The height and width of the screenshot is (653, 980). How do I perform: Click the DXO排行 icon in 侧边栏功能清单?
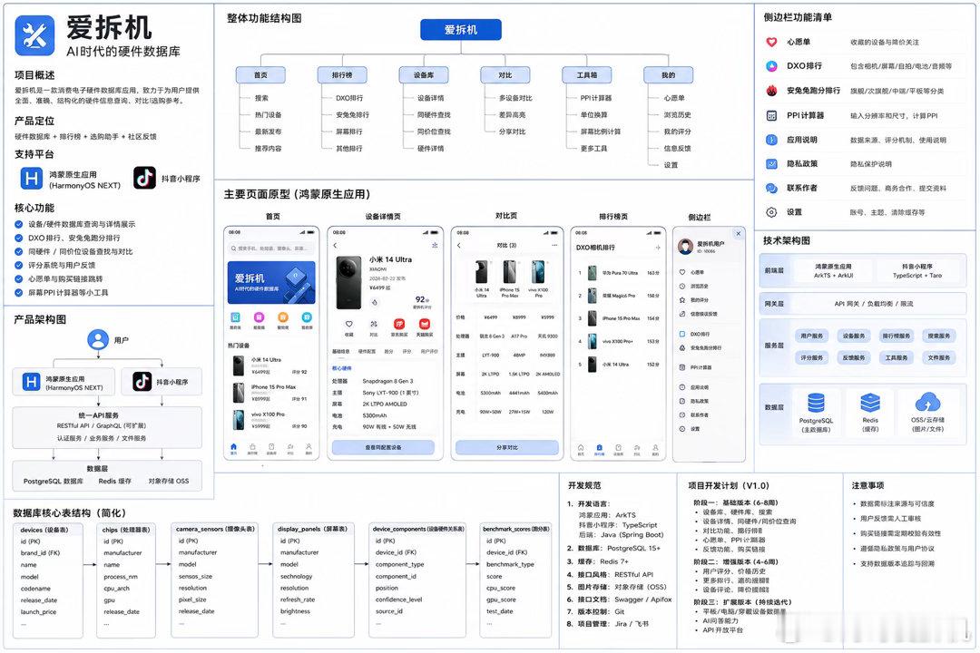[771, 65]
